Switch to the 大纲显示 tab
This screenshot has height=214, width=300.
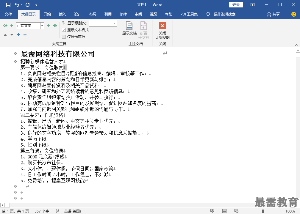point(29,14)
